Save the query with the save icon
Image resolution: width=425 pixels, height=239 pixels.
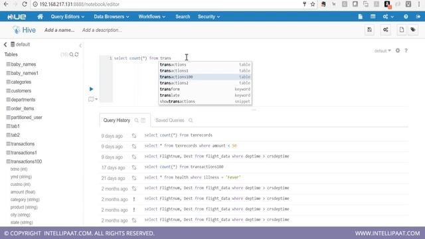click(x=369, y=30)
